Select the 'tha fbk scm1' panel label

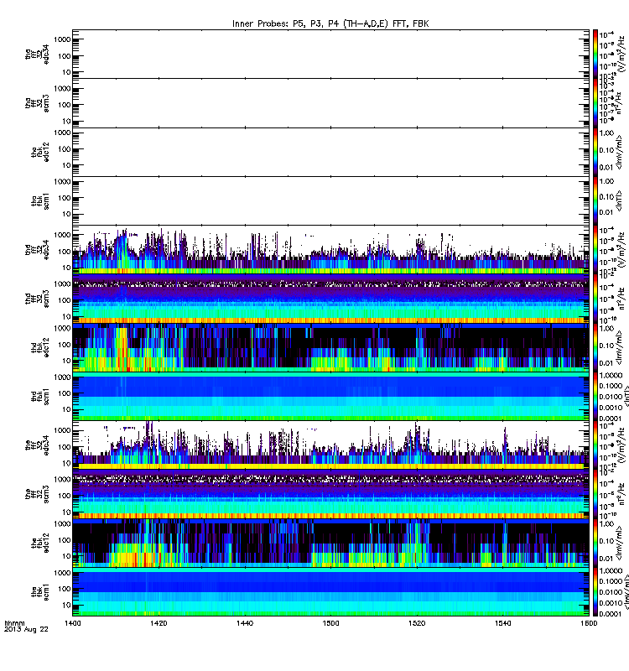40,201
